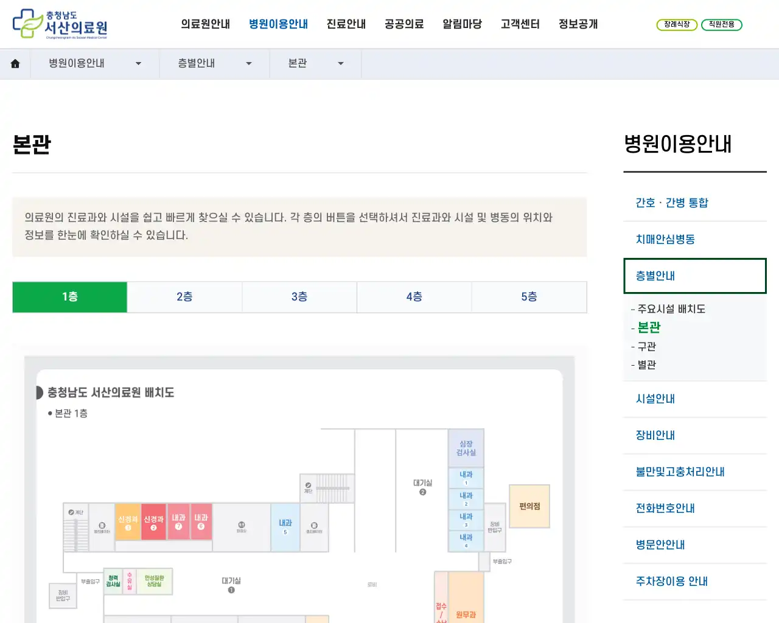Click the elevator icon next to 신경희 room
The image size is (779, 623).
102,524
